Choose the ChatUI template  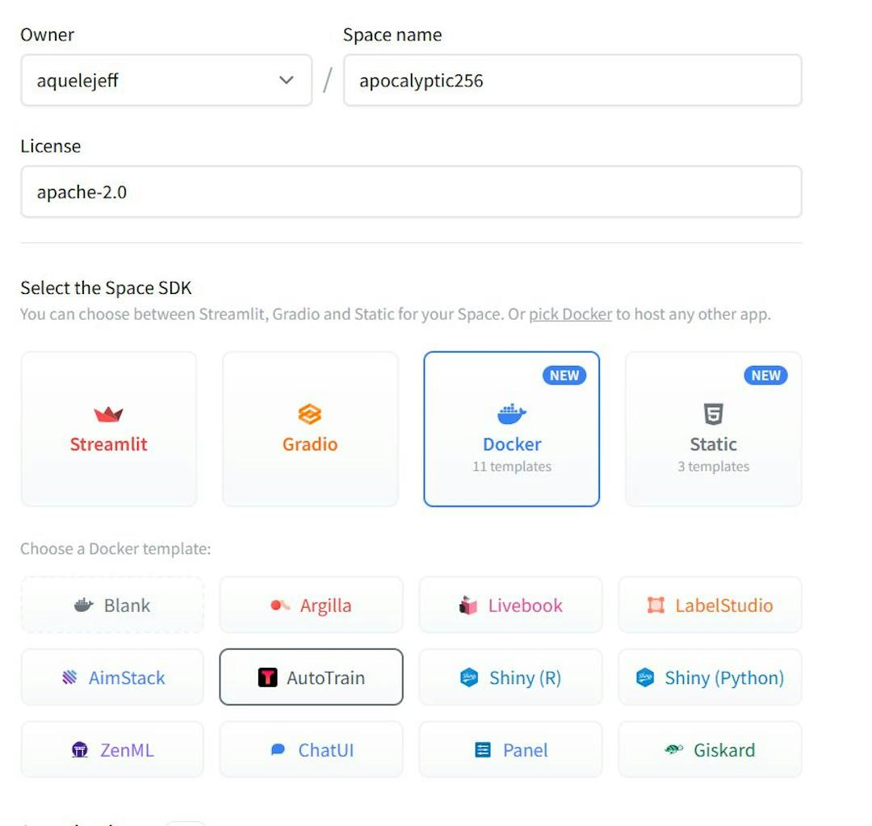coord(310,749)
